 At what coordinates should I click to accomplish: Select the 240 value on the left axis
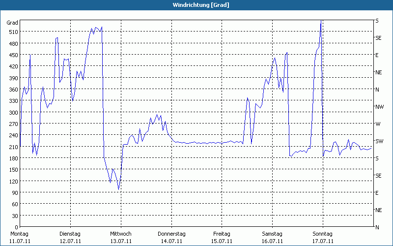click(14, 135)
